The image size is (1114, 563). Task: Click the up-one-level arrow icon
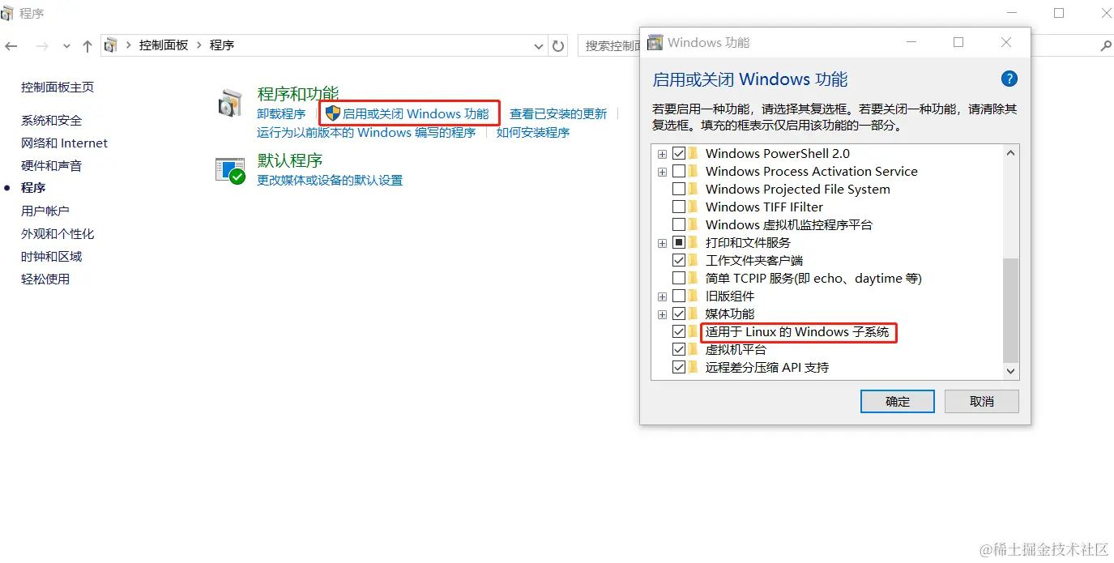[x=87, y=46]
